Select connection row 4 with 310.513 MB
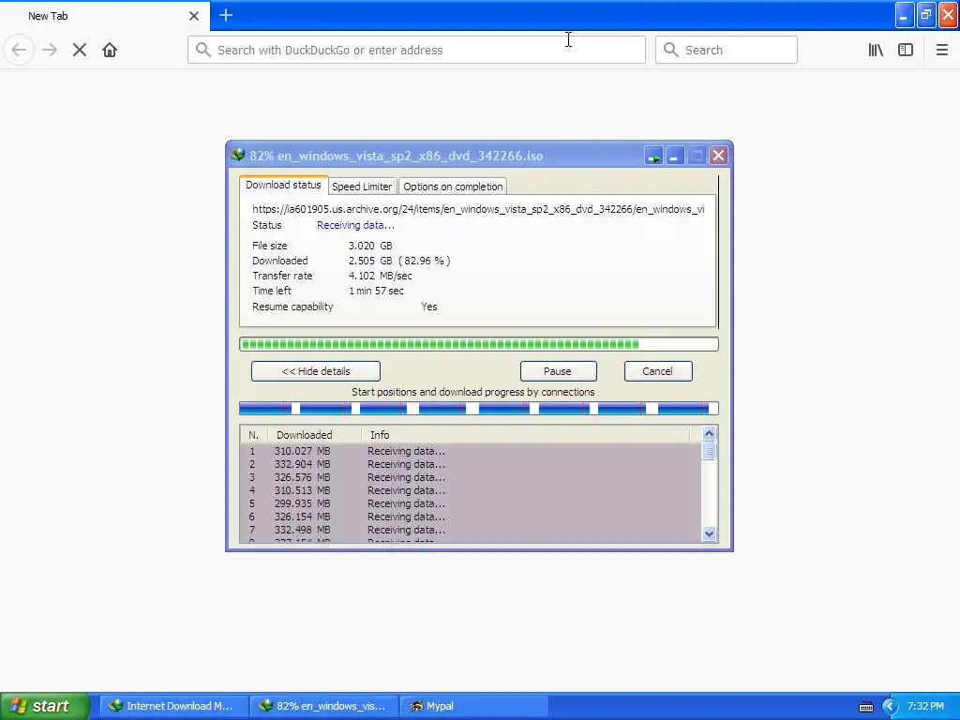This screenshot has height=720, width=960. pyautogui.click(x=471, y=490)
